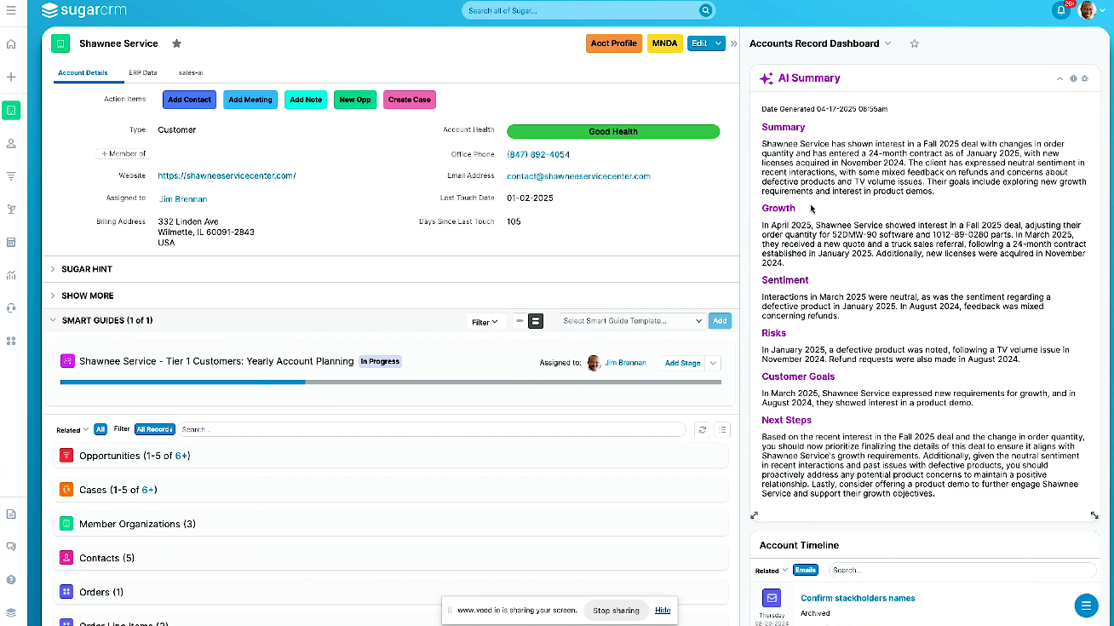The width and height of the screenshot is (1114, 626).
Task: Expand the Cases subpanel row
Action: (391, 490)
